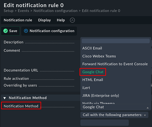Viewport: 152px width, 127px height.
Task: Select Cisco Webex Teams option
Action: 99,56
